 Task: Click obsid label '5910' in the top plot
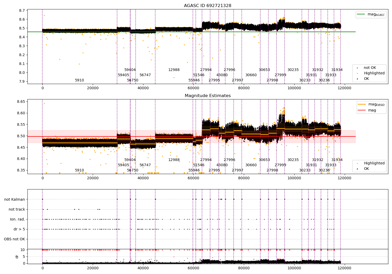(79, 80)
